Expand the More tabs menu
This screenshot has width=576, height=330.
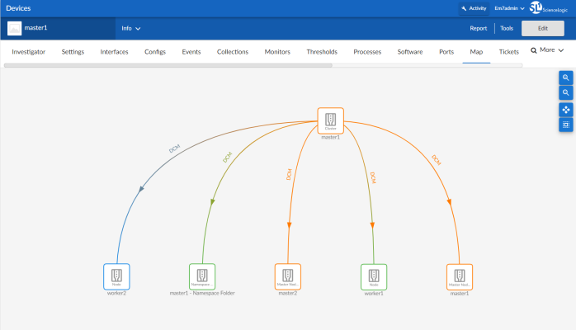548,50
